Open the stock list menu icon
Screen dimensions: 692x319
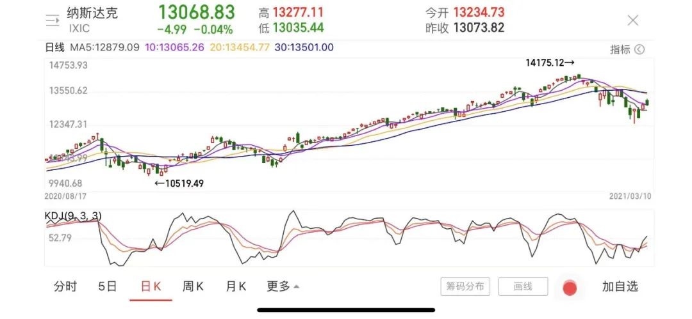(x=53, y=20)
